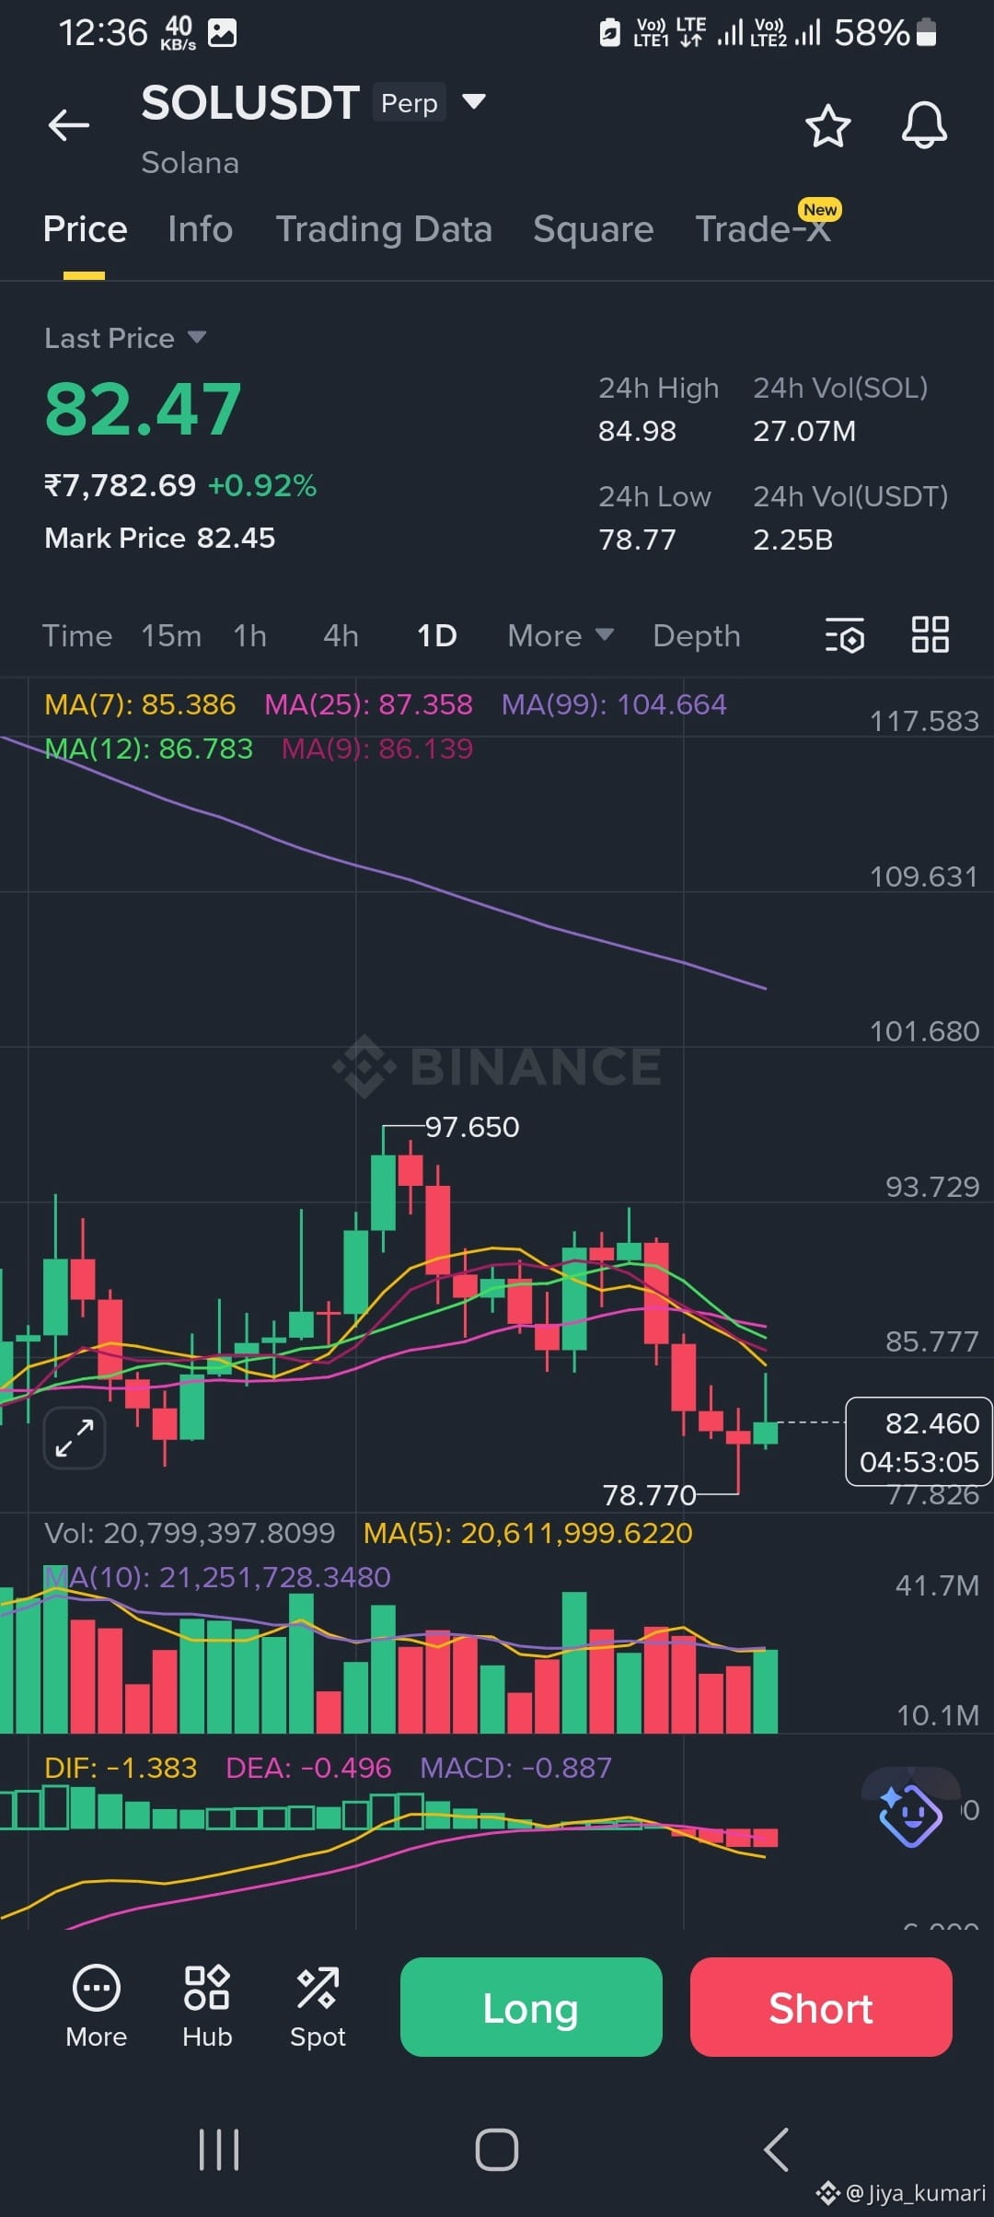The image size is (994, 2217).
Task: Select the 1h timeframe
Action: click(x=249, y=635)
